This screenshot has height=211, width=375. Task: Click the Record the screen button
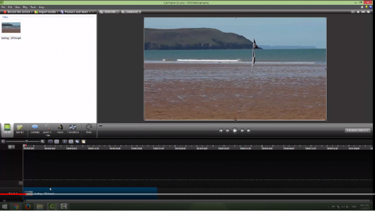18,12
